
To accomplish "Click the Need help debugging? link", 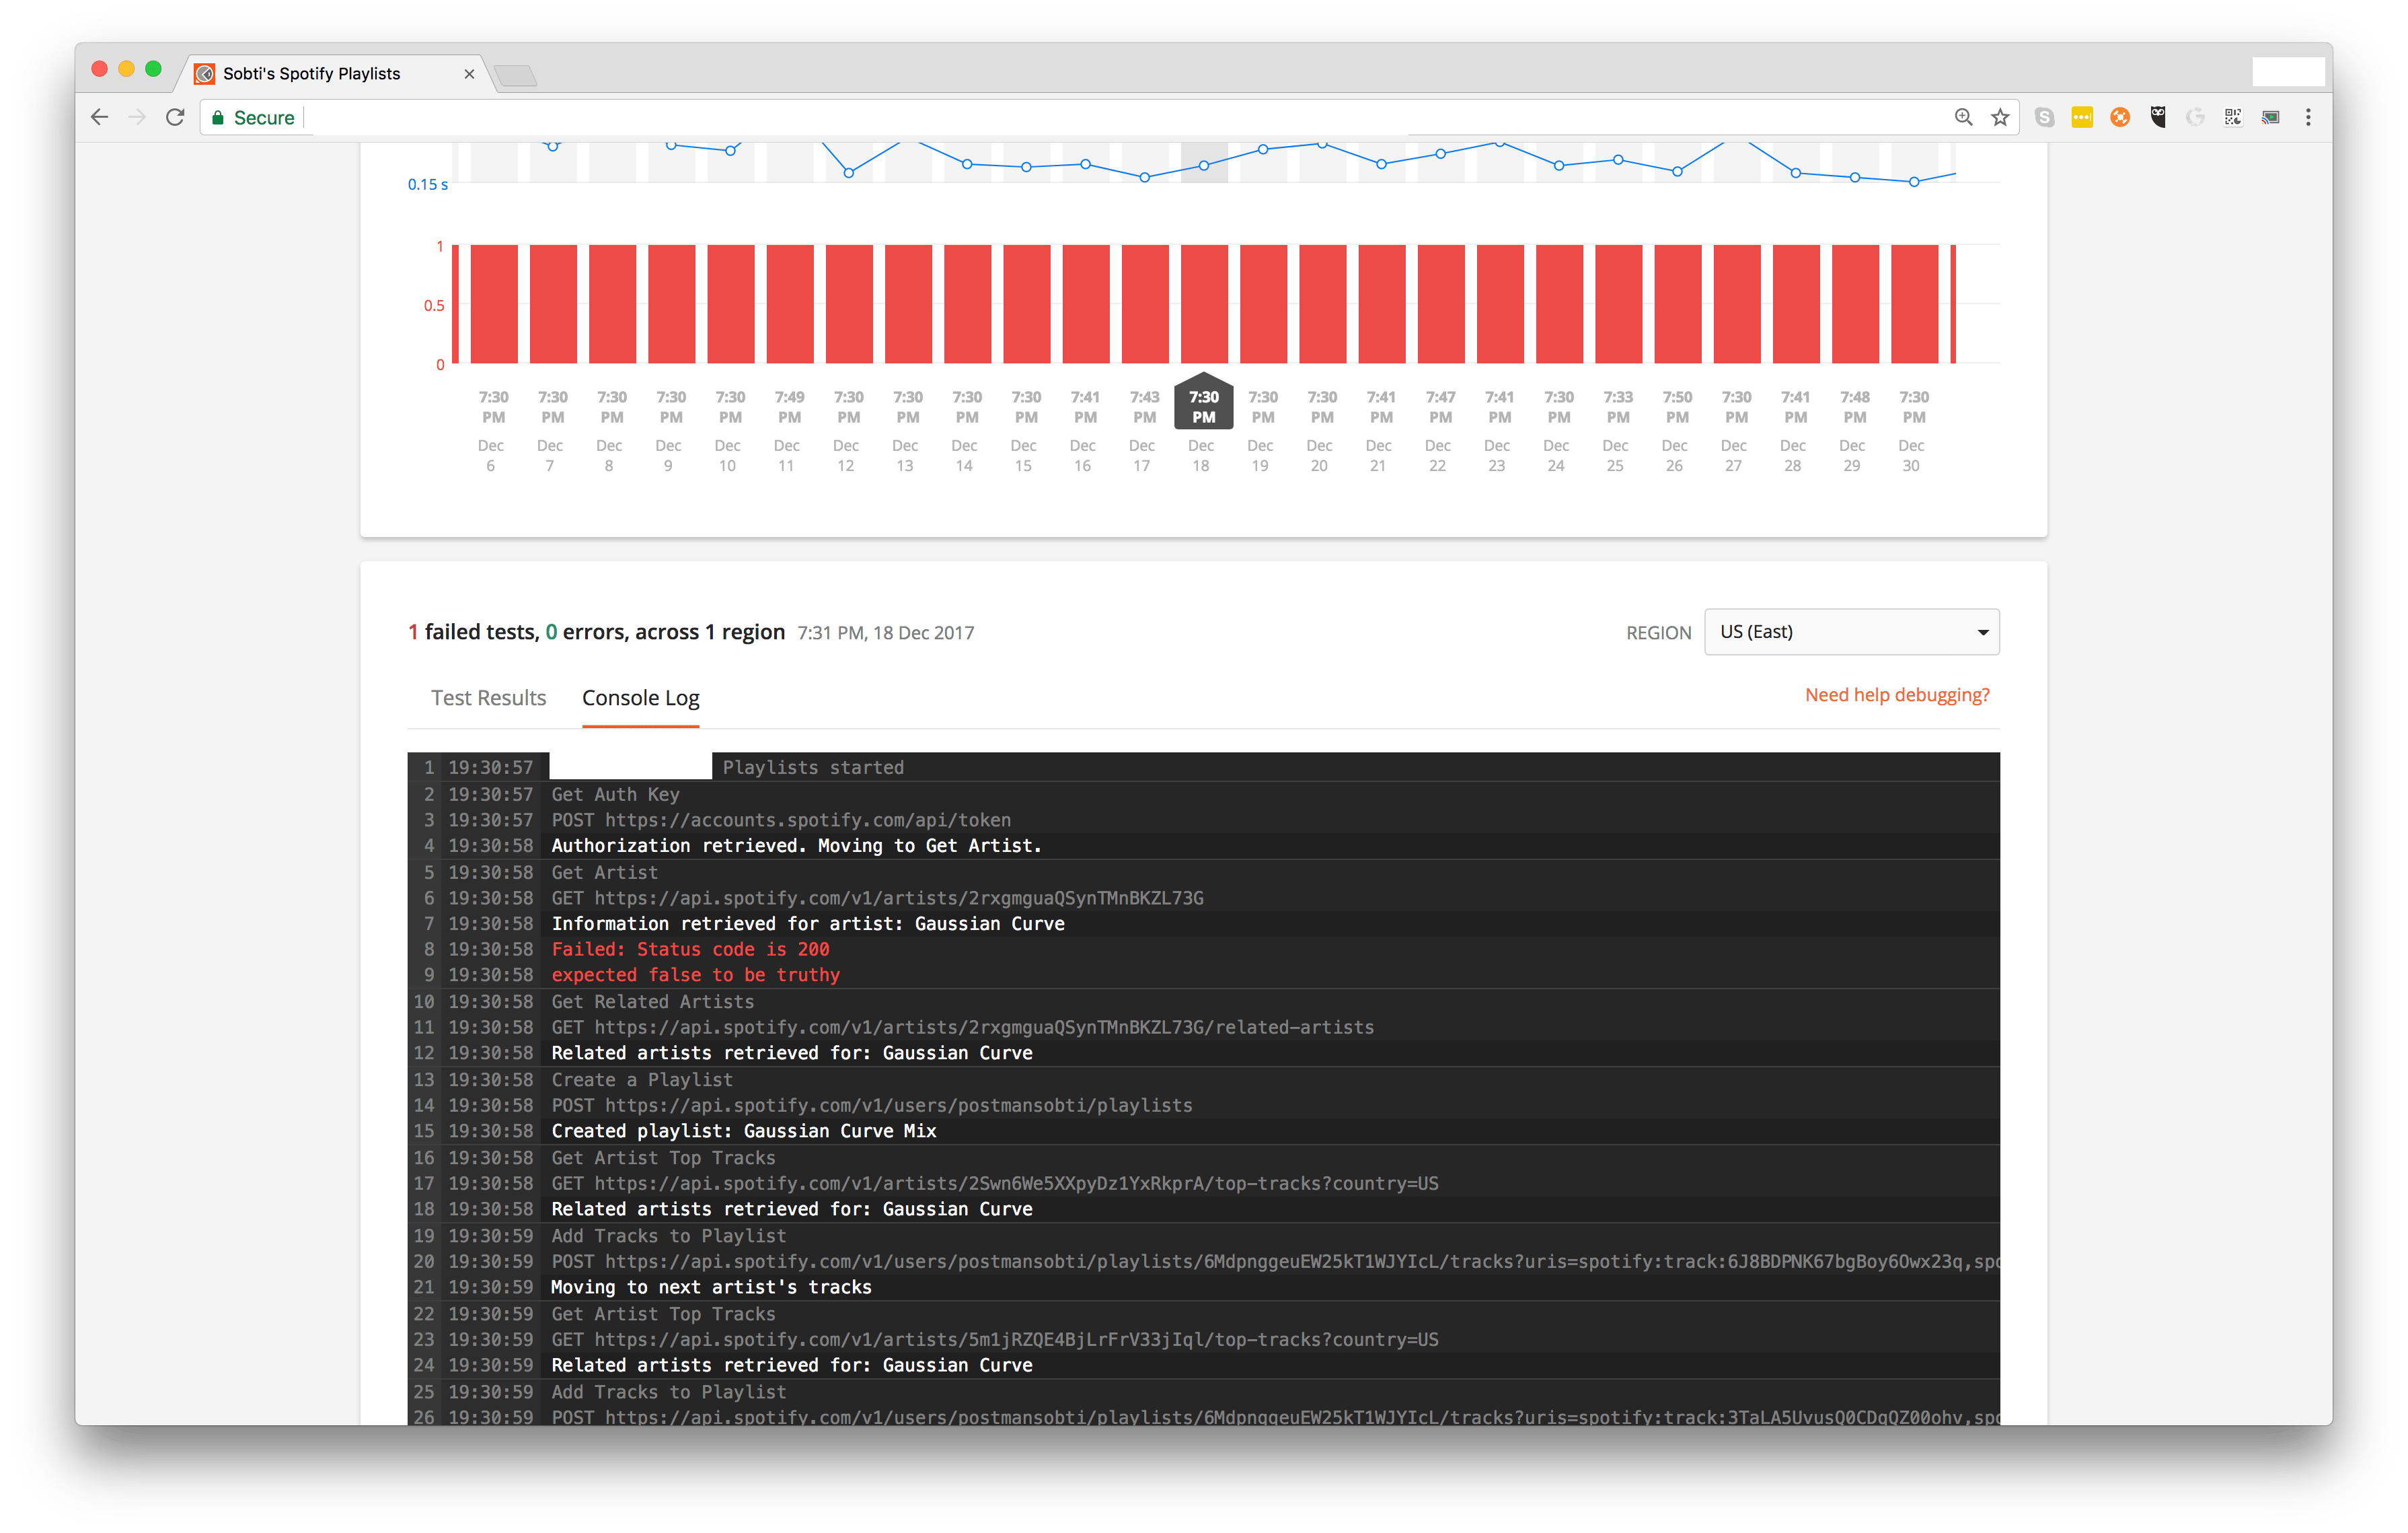I will coord(1896,695).
